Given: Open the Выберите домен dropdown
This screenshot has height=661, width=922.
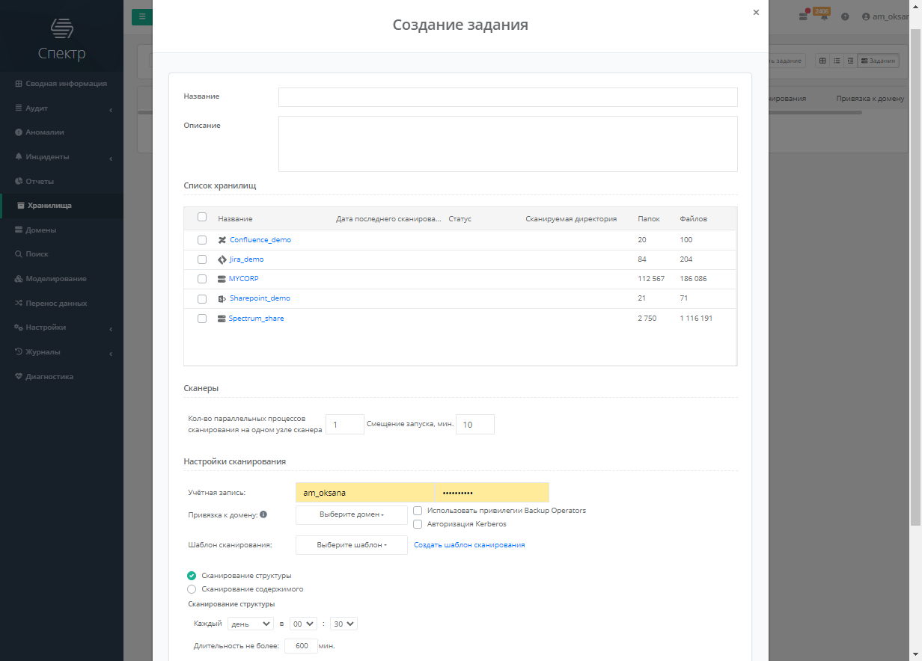Looking at the screenshot, I should click(352, 515).
